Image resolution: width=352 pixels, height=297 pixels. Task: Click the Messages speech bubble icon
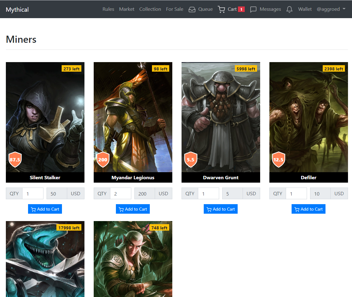[253, 10]
